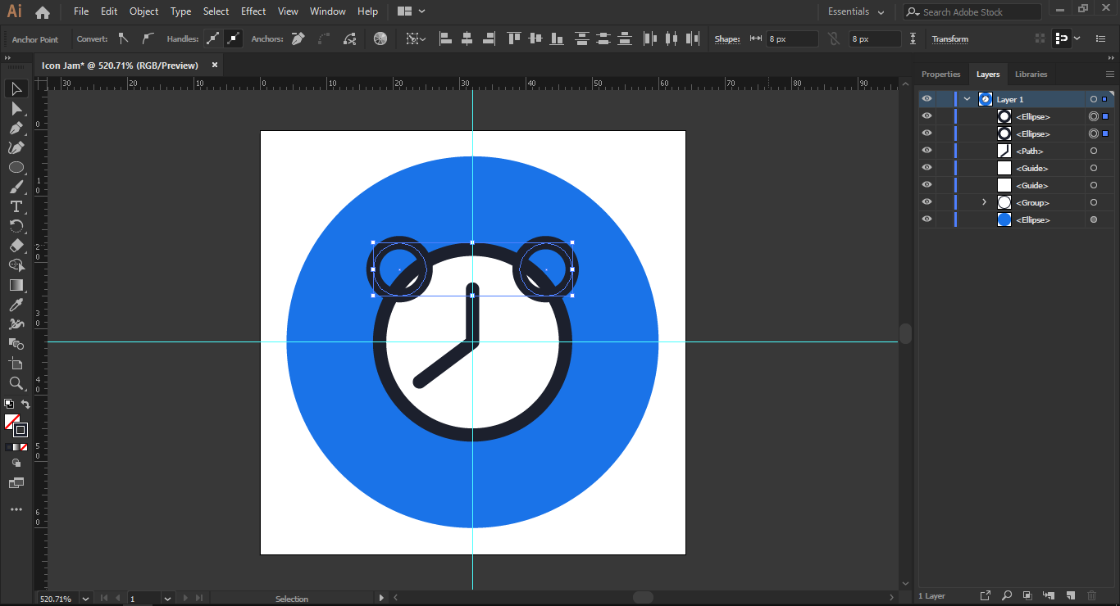Collapse Layer 1 contents chevron

click(967, 99)
